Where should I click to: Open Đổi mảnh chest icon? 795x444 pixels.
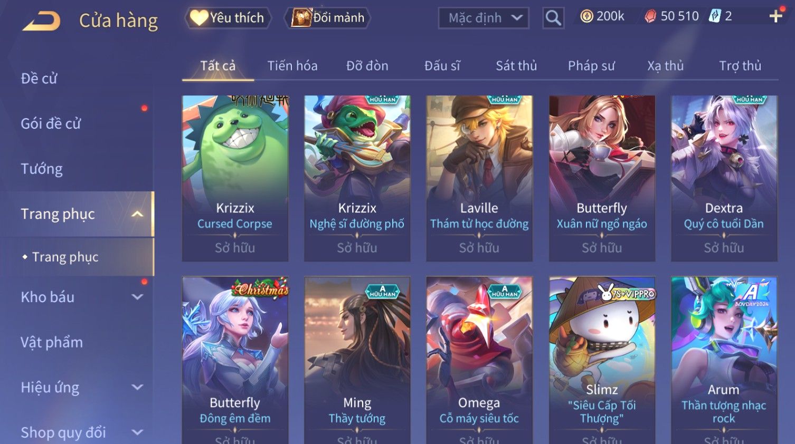pos(301,17)
